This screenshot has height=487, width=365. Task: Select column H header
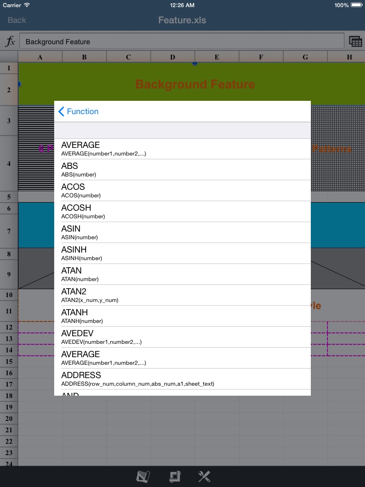point(346,57)
